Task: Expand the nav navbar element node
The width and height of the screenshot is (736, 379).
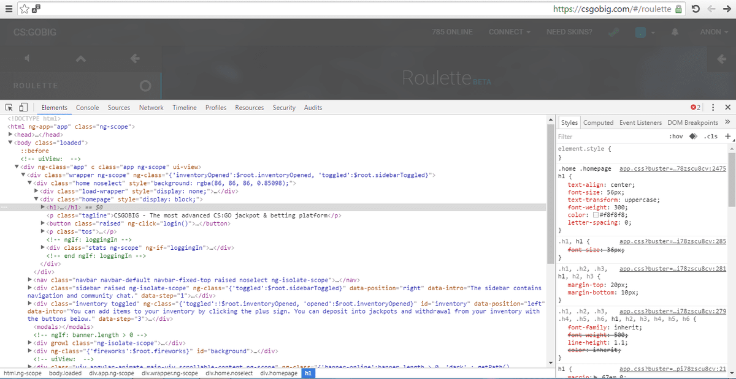Action: point(31,279)
